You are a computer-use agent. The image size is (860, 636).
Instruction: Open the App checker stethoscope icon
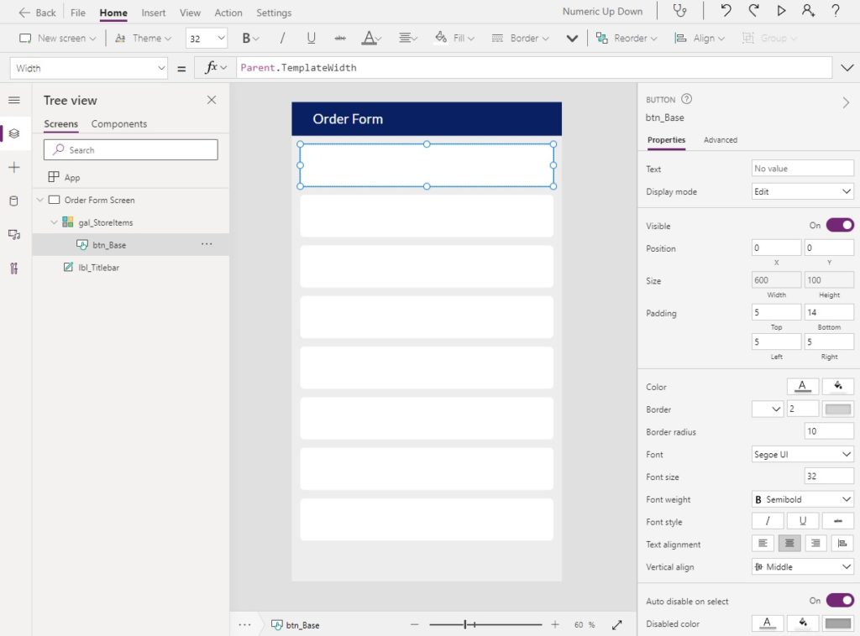click(x=679, y=11)
